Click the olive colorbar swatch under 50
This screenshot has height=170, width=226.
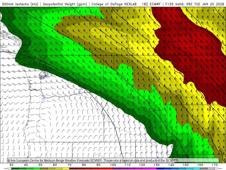tap(44, 169)
